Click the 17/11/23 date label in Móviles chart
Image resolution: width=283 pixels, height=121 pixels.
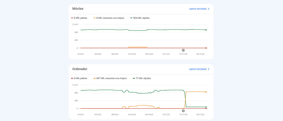tap(183, 54)
